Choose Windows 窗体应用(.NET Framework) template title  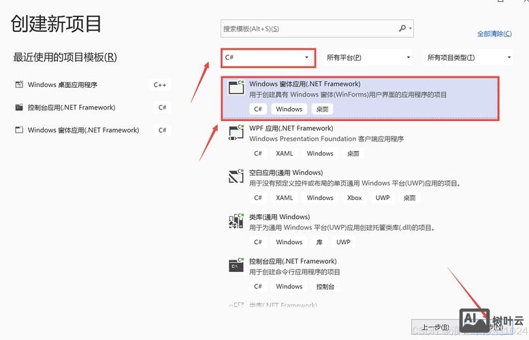(x=305, y=84)
